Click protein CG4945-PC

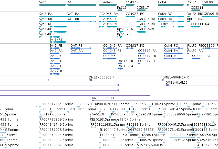110,58
